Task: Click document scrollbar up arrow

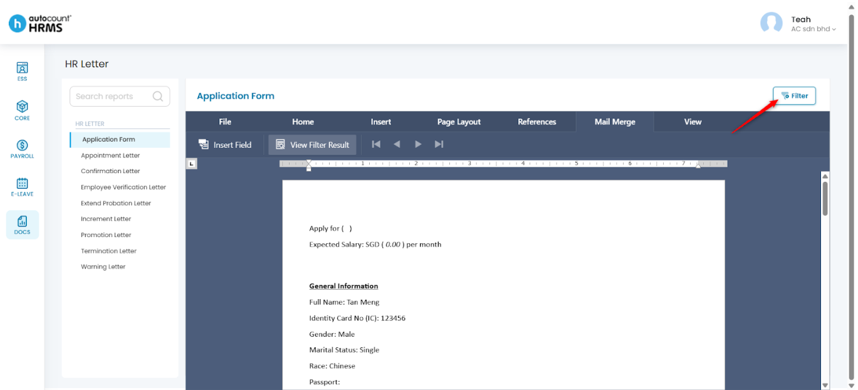Action: 825,176
